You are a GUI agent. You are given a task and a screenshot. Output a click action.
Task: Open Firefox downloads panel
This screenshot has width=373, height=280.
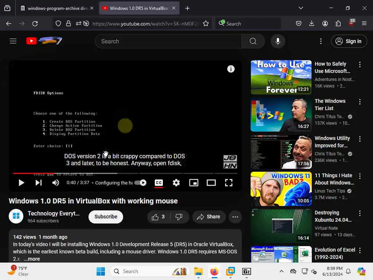[x=312, y=23]
